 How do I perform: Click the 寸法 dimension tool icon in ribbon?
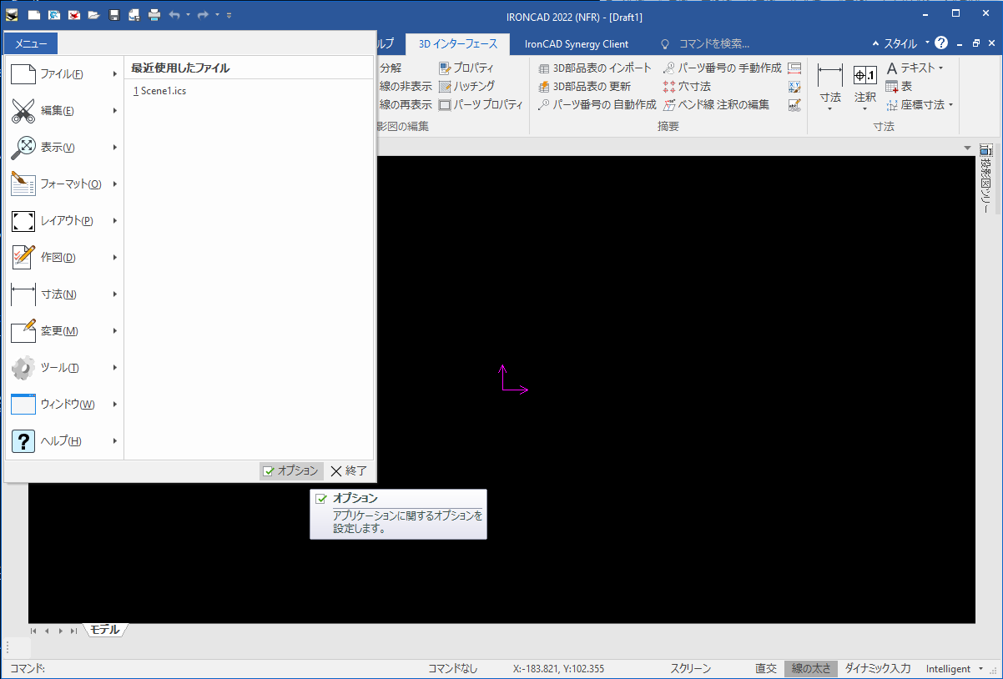point(829,76)
